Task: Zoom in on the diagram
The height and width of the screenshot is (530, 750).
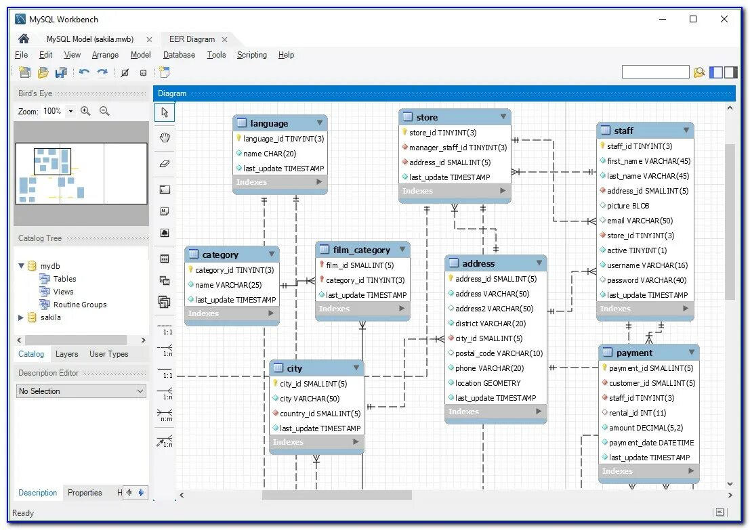Action: pos(85,112)
